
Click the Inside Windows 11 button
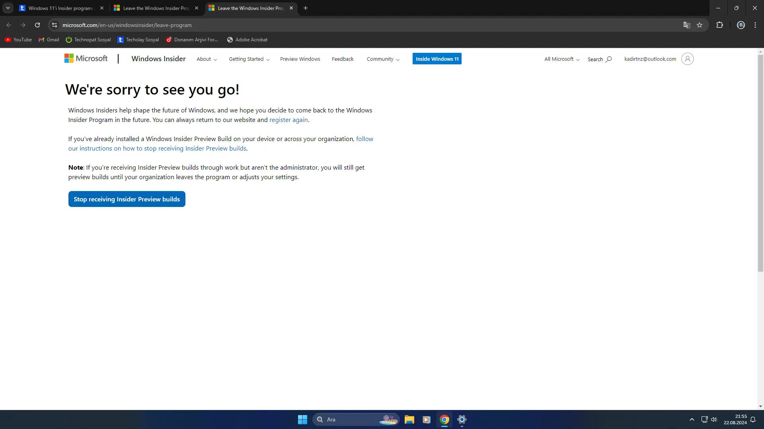[437, 59]
